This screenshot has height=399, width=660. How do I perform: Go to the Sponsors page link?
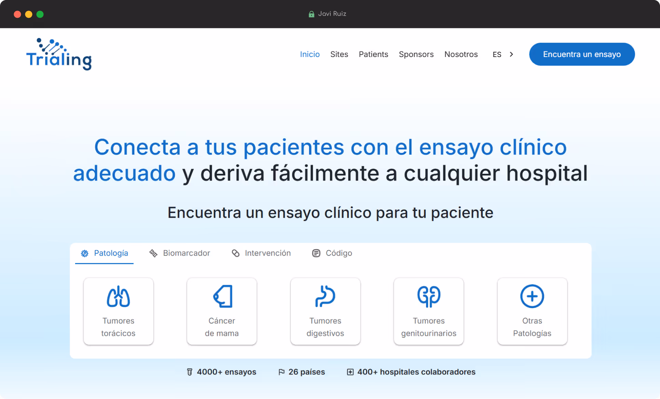click(416, 54)
